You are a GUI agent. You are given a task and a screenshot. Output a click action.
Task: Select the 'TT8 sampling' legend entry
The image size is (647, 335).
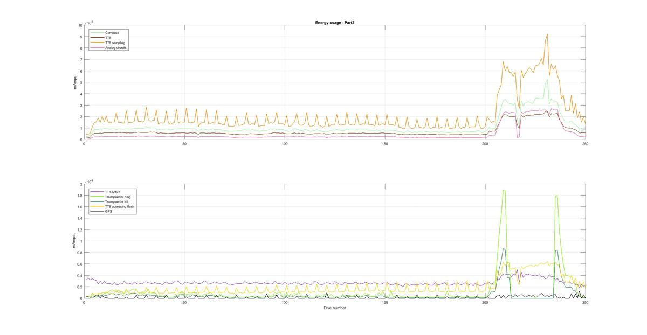pos(115,43)
